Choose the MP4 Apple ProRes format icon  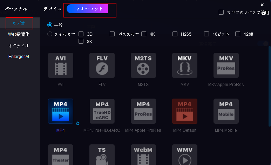(x=143, y=111)
